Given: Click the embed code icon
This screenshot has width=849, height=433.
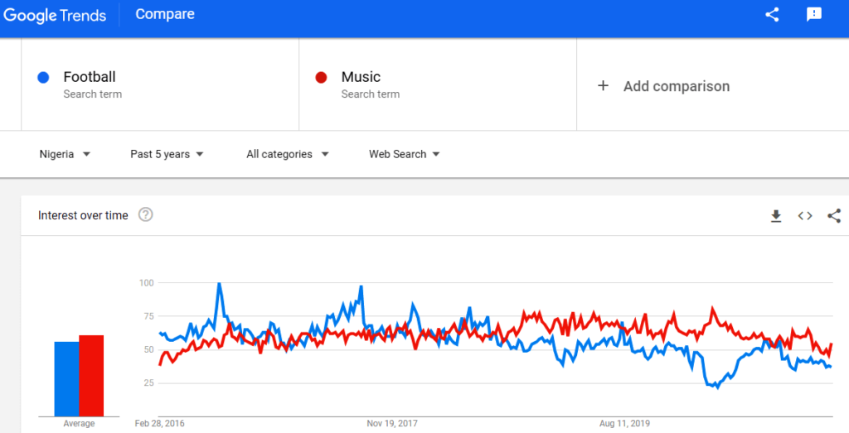Looking at the screenshot, I should pos(805,216).
